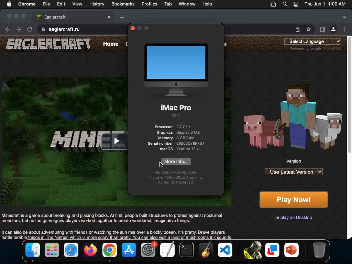Viewport: 352px width, 264px height.
Task: Open TextEdit from the Dock
Action: click(x=167, y=250)
